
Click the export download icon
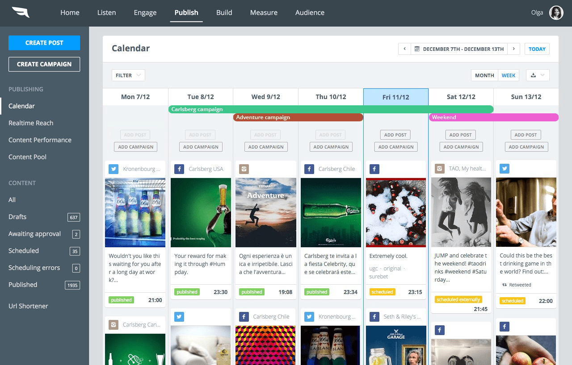coord(533,75)
